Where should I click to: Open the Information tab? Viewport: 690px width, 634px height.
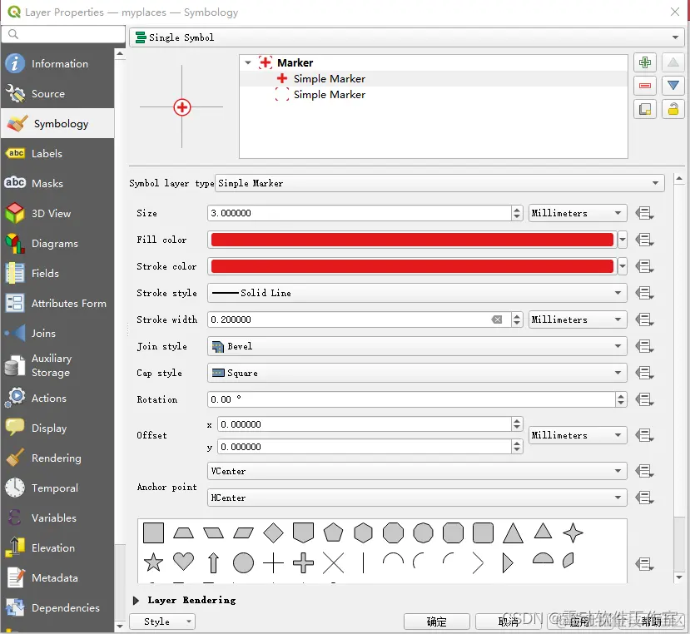57,64
